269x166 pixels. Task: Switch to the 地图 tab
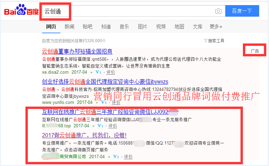click(x=179, y=26)
